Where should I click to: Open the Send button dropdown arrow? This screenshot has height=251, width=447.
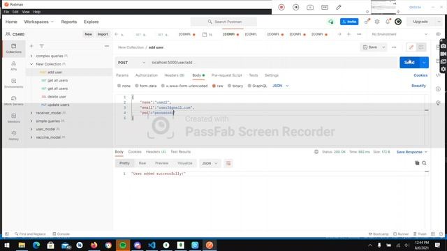tap(424, 63)
